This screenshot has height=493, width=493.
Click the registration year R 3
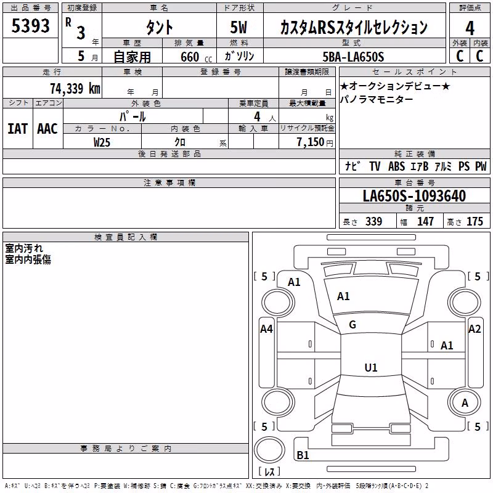76,29
